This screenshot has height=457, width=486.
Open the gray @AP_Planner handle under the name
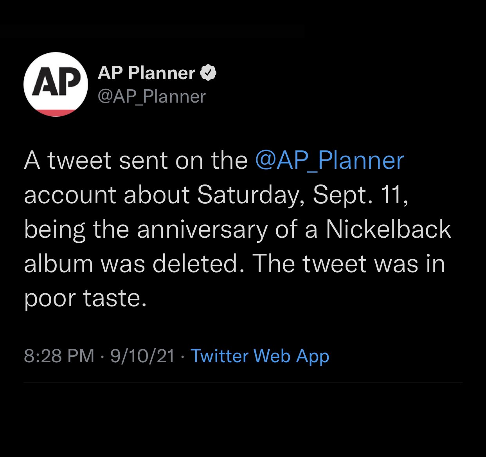[x=151, y=97]
